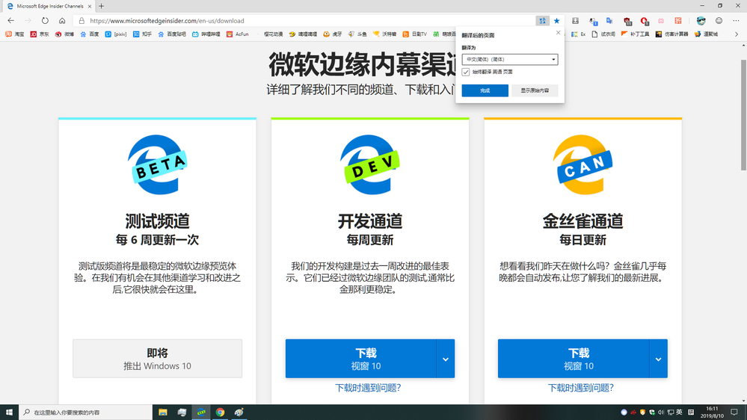Open the translate-to language dropdown

coord(510,60)
